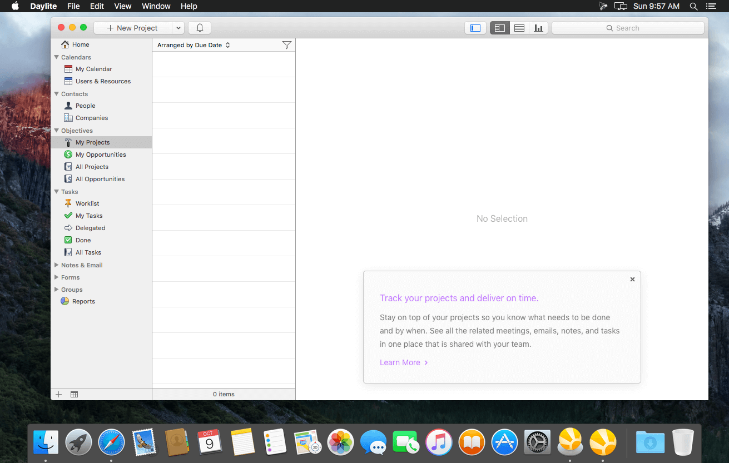Toggle the sidebar visibility button
The width and height of the screenshot is (729, 463).
(x=475, y=28)
